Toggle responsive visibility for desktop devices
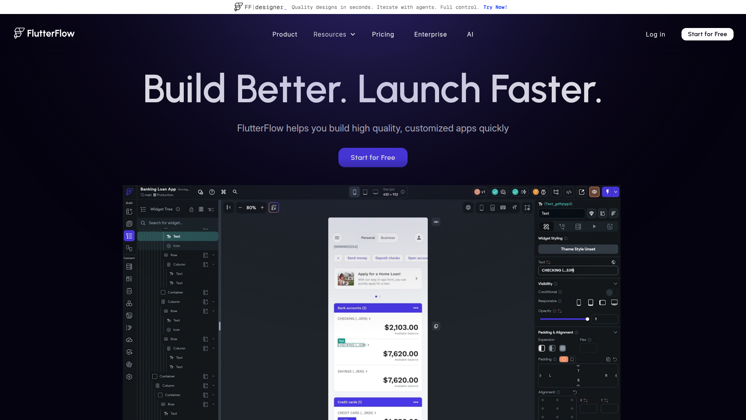The image size is (746, 420). point(614,302)
